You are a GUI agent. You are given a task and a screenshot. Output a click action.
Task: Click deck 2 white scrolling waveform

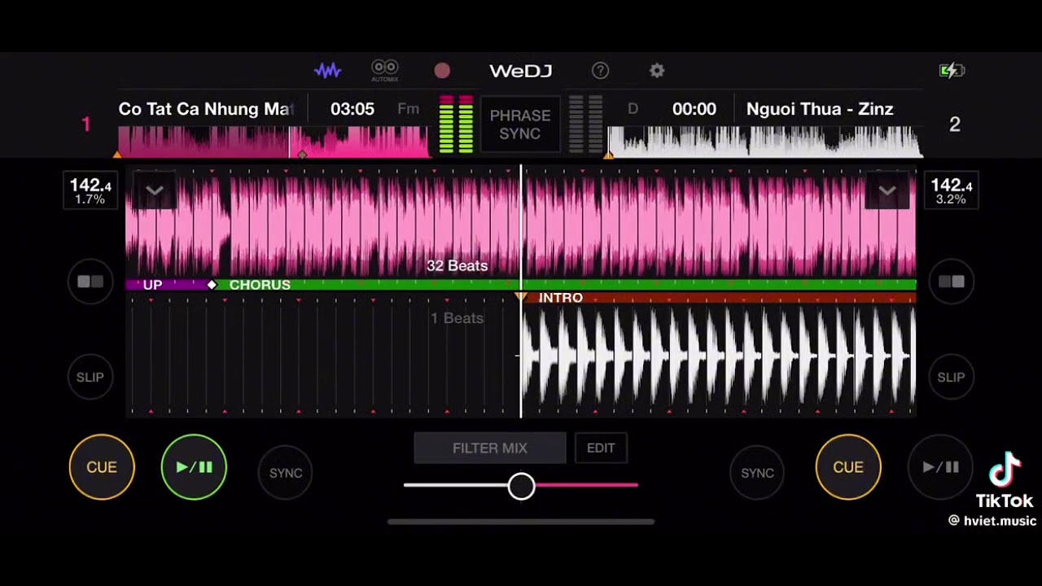(x=719, y=356)
